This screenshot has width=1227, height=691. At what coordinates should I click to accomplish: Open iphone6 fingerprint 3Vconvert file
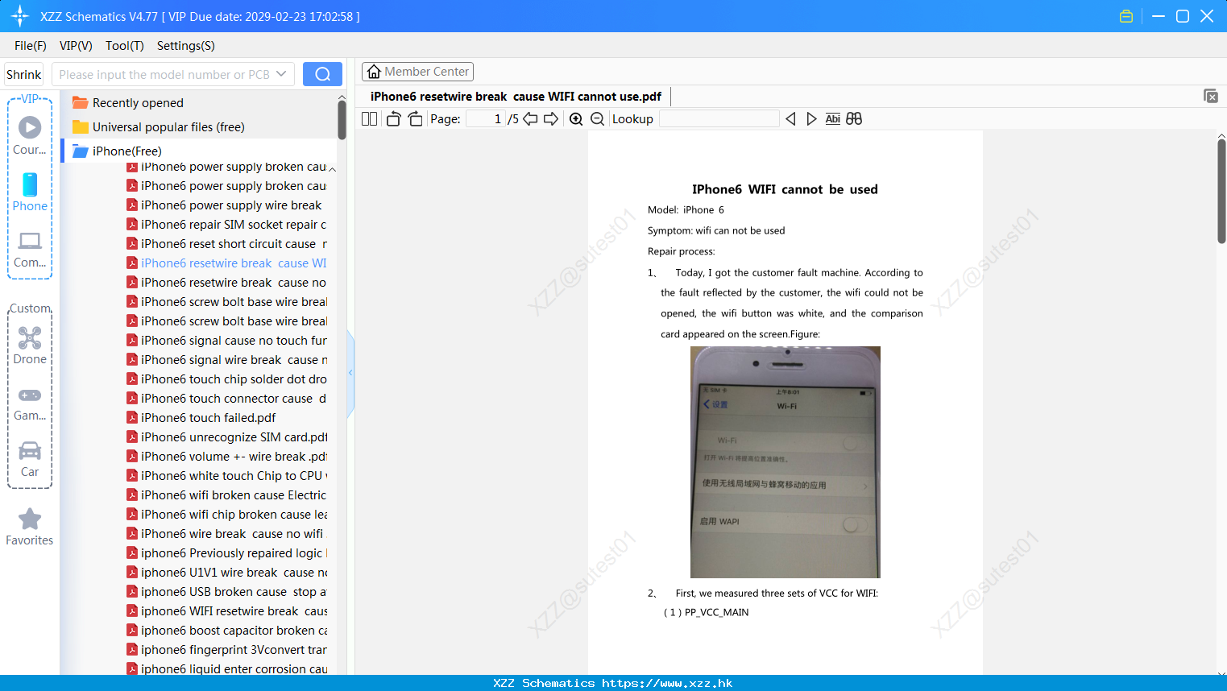[x=226, y=650]
